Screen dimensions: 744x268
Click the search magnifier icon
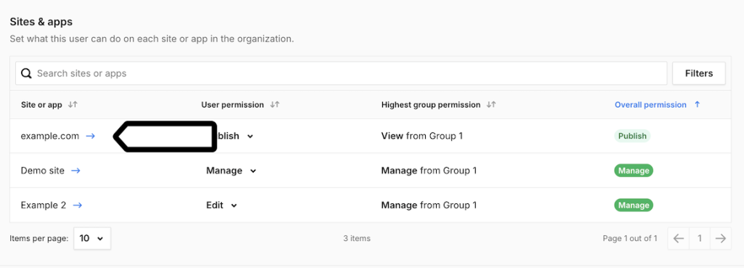pos(27,73)
